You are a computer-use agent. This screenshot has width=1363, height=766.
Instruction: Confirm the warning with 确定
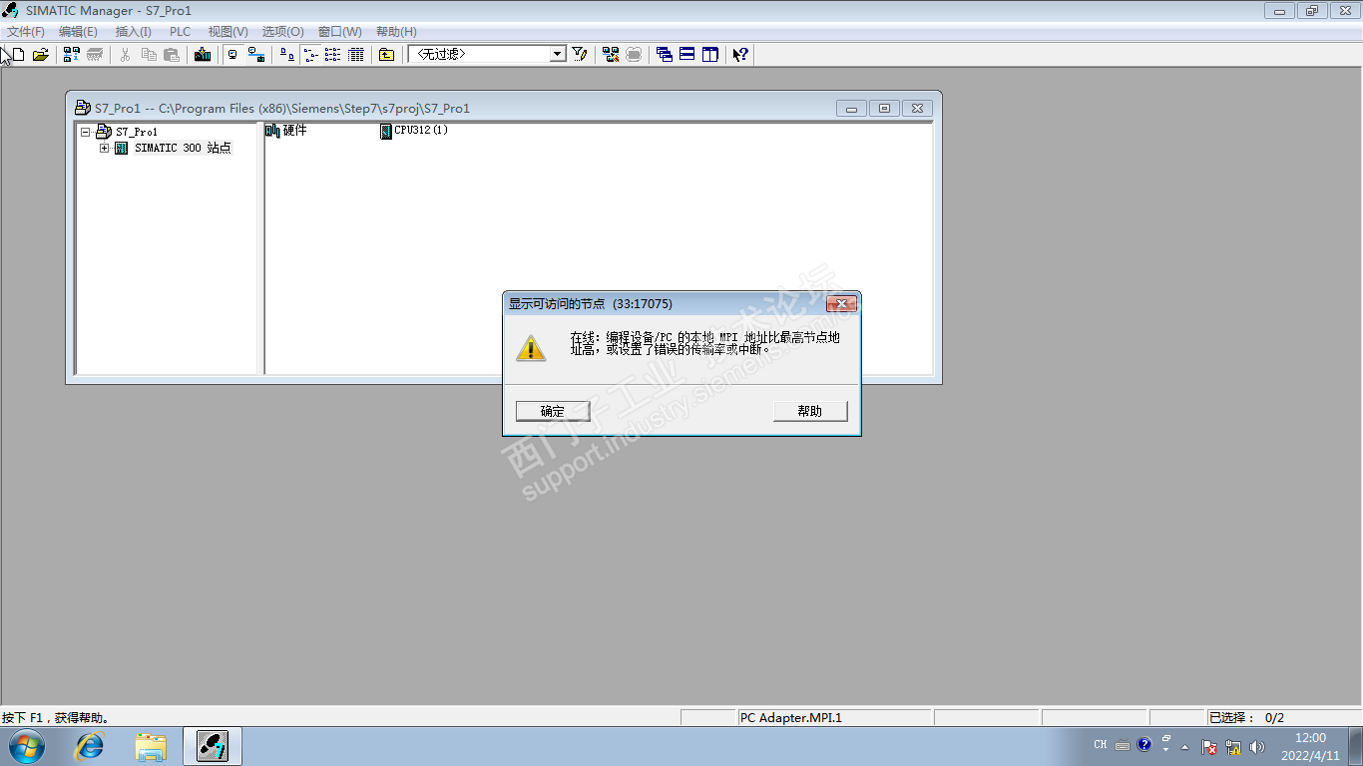click(x=553, y=411)
